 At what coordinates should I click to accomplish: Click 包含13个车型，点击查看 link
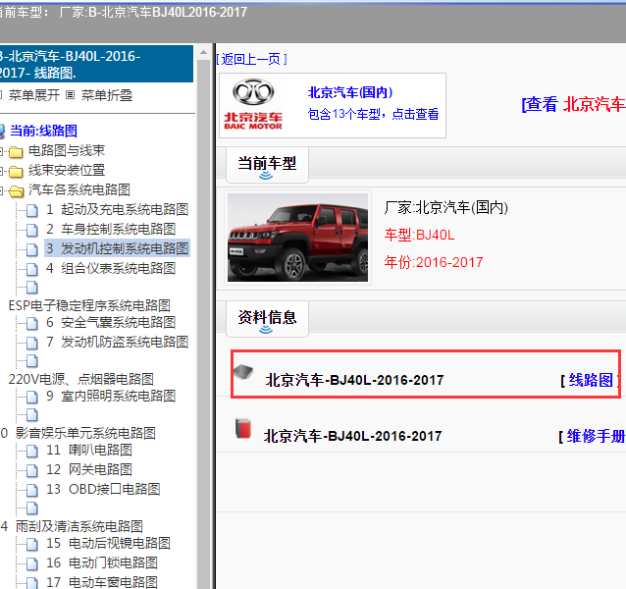point(373,114)
